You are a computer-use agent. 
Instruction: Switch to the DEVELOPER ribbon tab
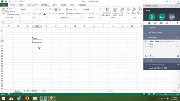pos(82,5)
